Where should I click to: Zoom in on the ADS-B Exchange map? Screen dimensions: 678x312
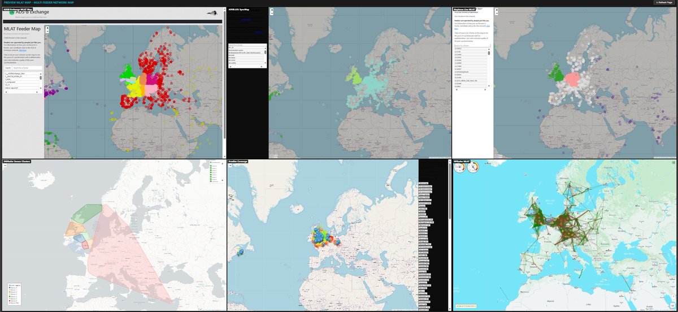coord(47,28)
